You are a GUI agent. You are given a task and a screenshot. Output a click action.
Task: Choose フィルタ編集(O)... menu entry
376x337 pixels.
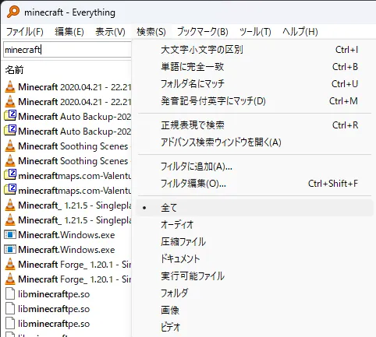[255, 184]
